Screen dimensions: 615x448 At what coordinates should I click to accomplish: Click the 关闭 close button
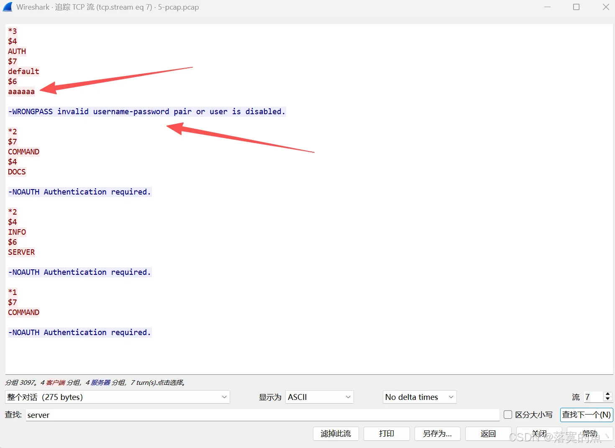pos(539,434)
